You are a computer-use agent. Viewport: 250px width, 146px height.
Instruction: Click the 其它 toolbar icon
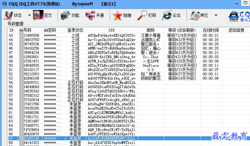tap(194, 15)
